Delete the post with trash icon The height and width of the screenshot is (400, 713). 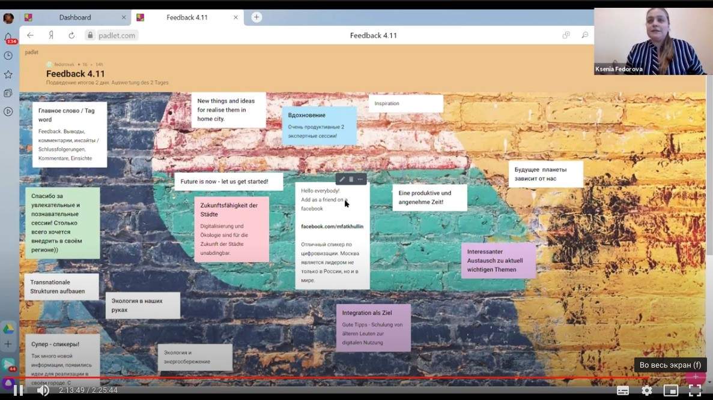351,179
